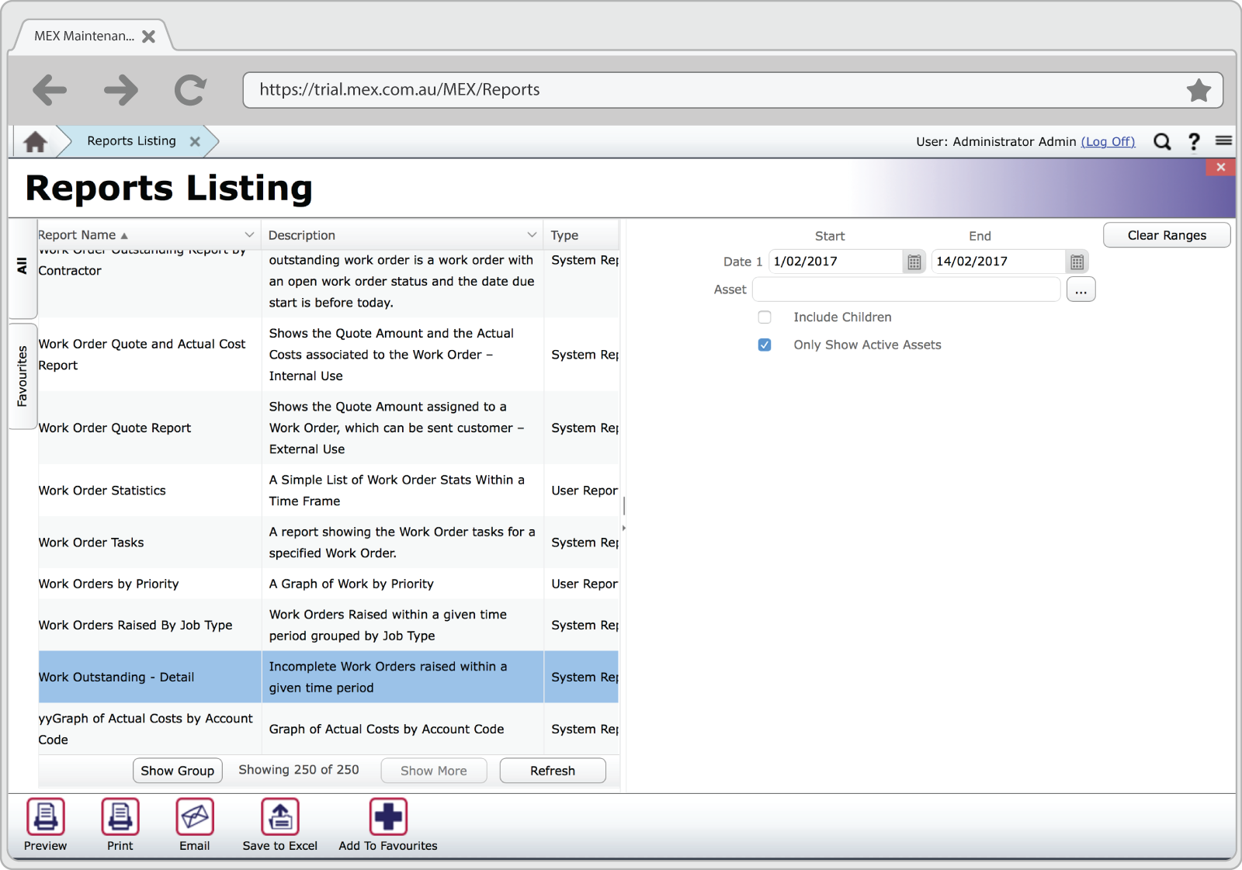
Task: Click the Print report icon
Action: click(120, 816)
